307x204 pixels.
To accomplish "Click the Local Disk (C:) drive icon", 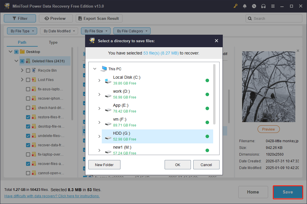I will pos(108,81).
